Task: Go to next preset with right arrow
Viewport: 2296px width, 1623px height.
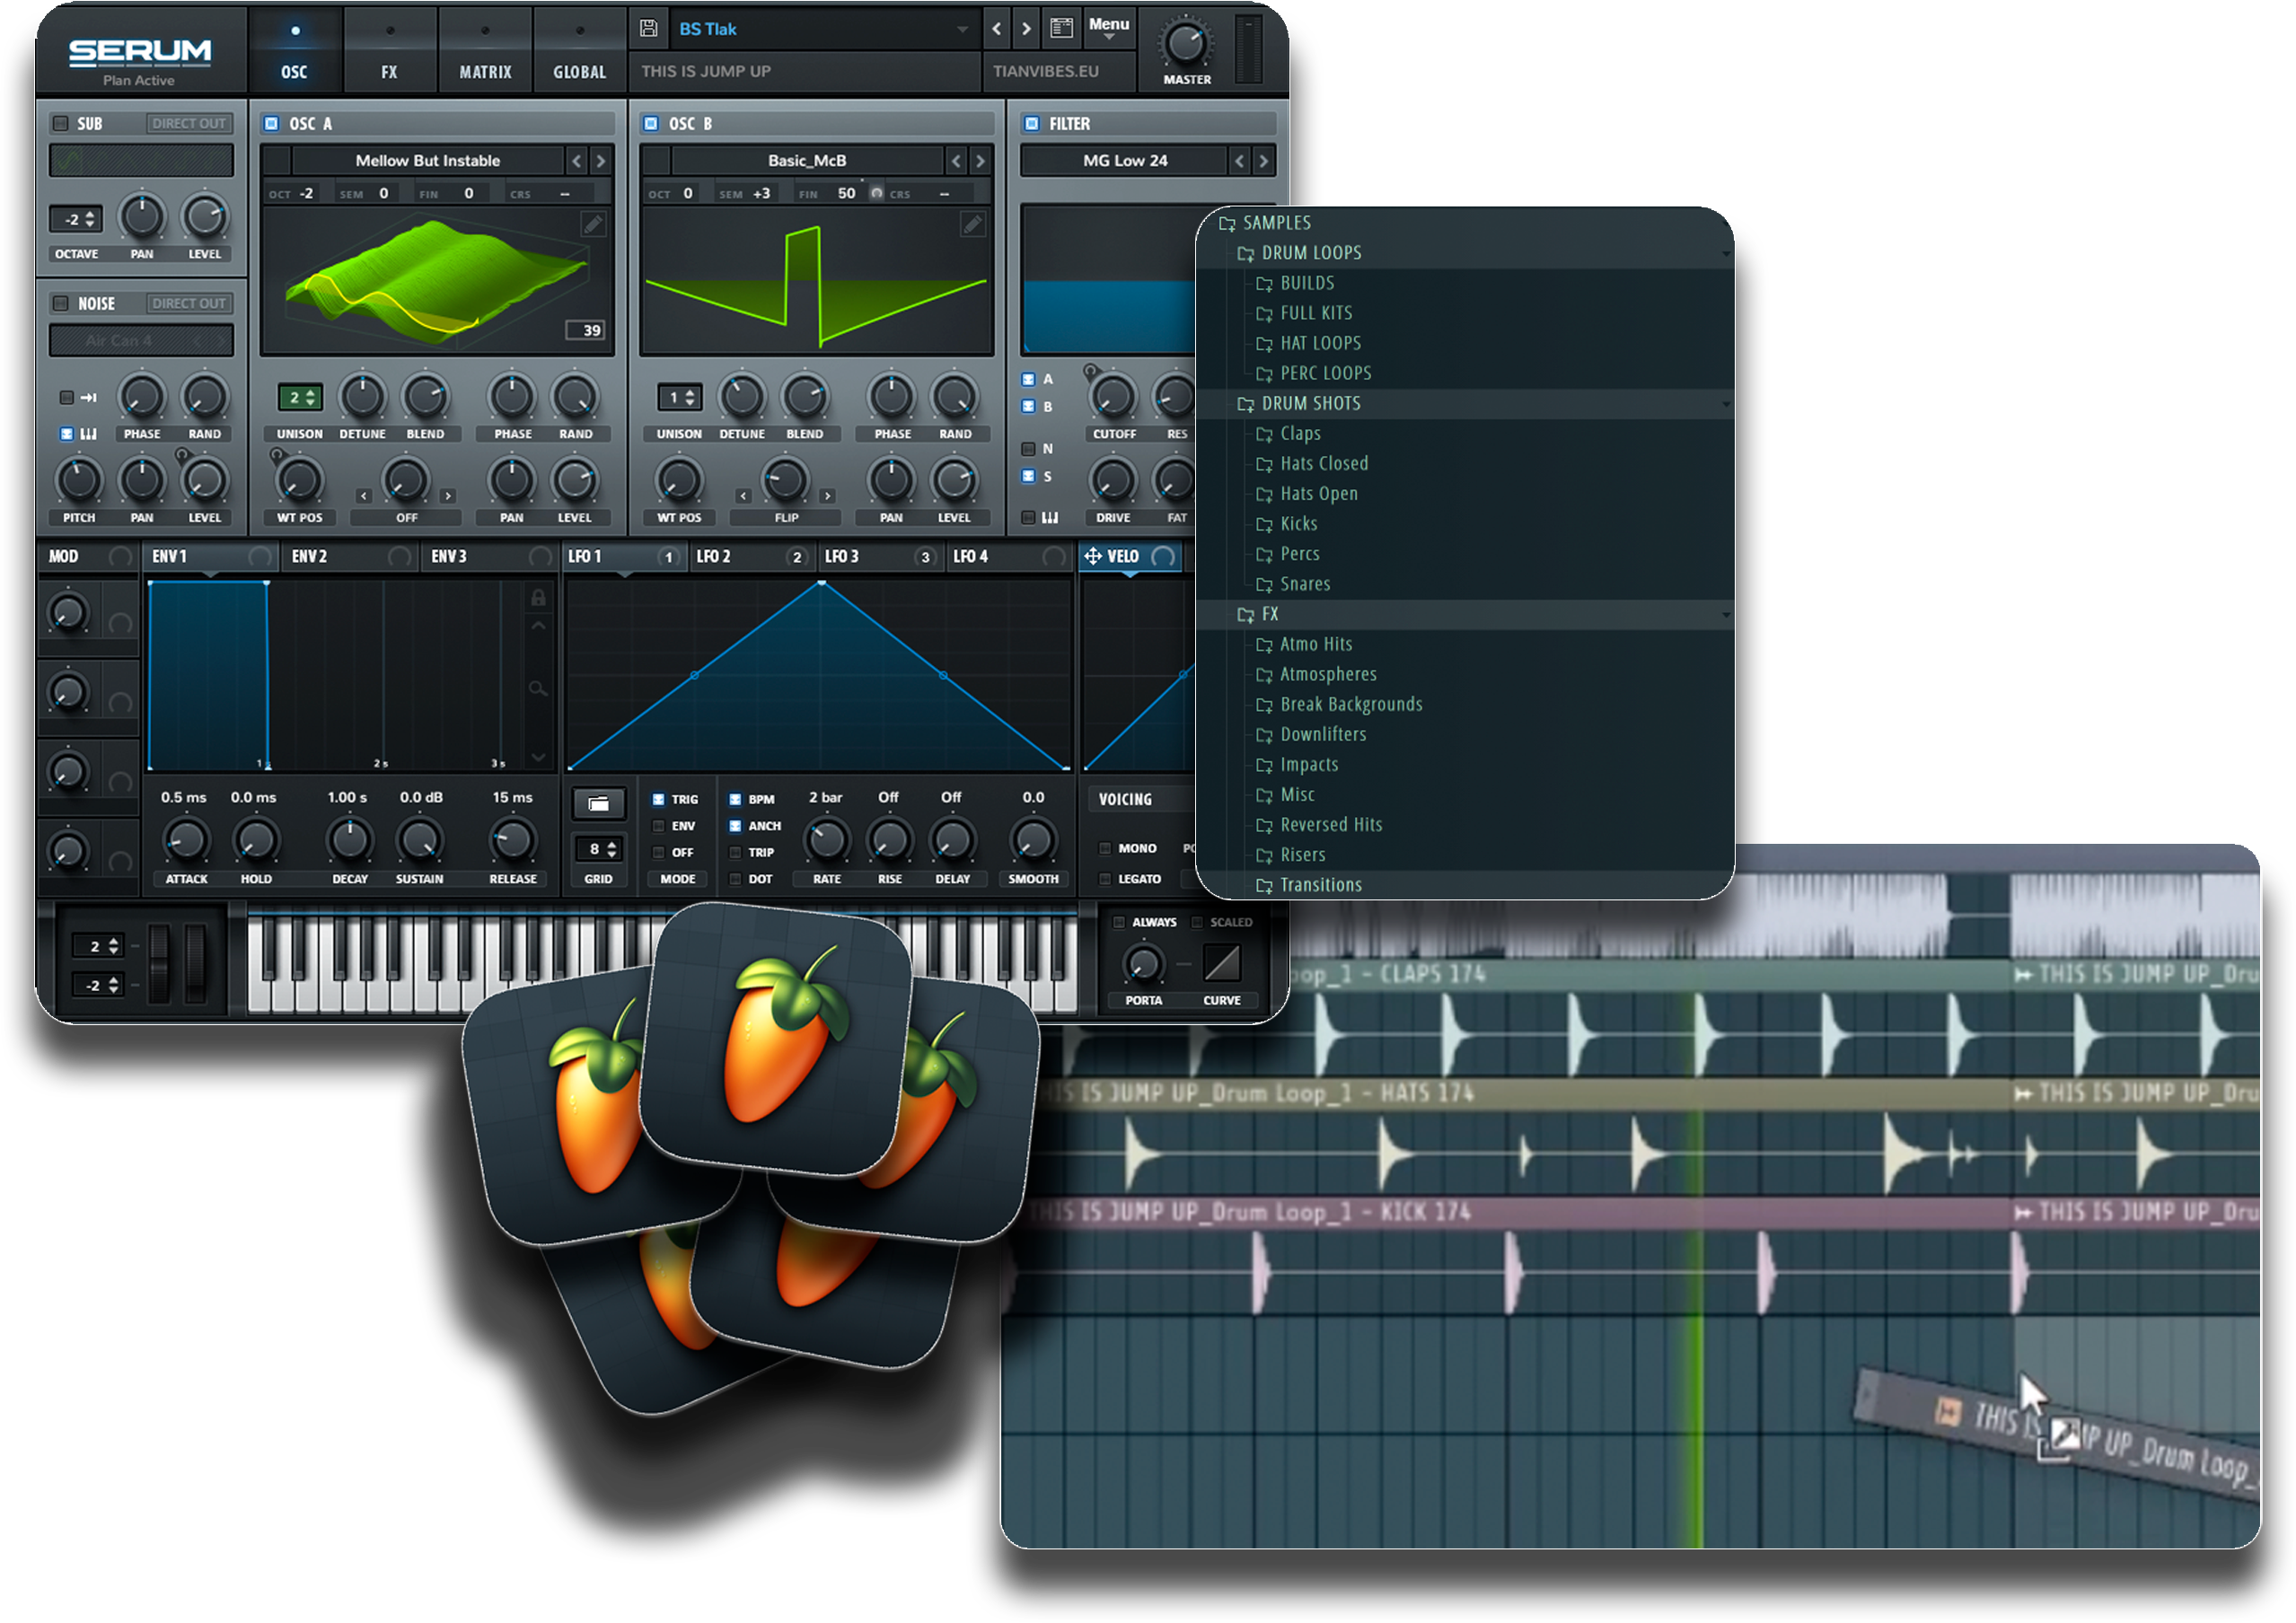Action: (x=1026, y=29)
